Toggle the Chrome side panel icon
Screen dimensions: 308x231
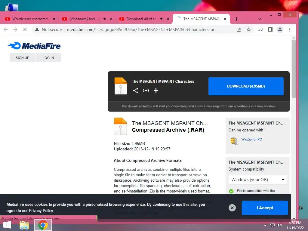270,29
